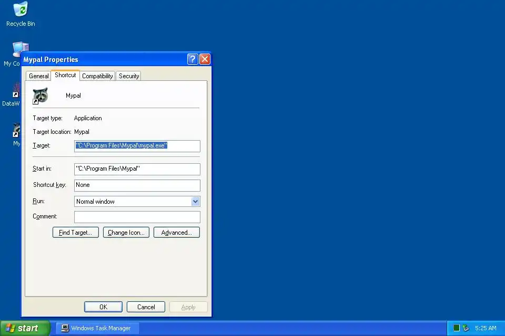
Task: Click the Start in field
Action: click(x=137, y=169)
